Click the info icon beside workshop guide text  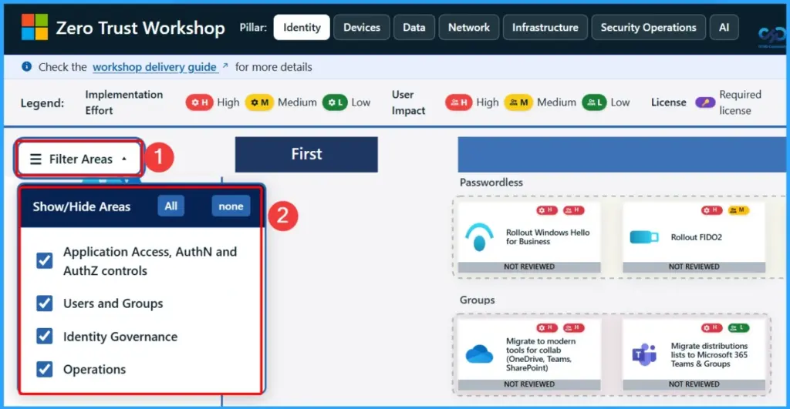(x=27, y=67)
